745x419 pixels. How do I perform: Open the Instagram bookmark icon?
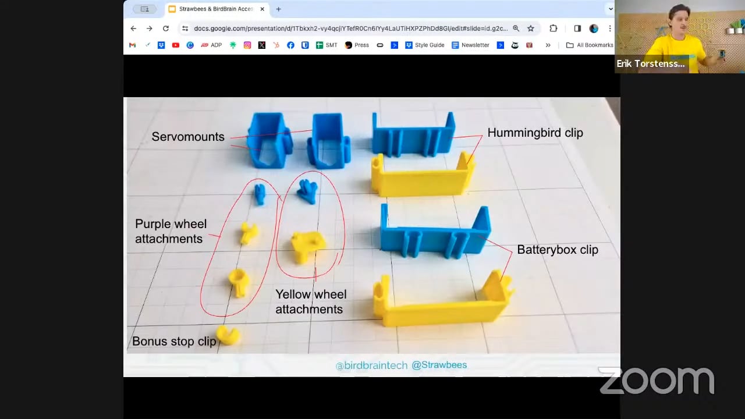[247, 45]
